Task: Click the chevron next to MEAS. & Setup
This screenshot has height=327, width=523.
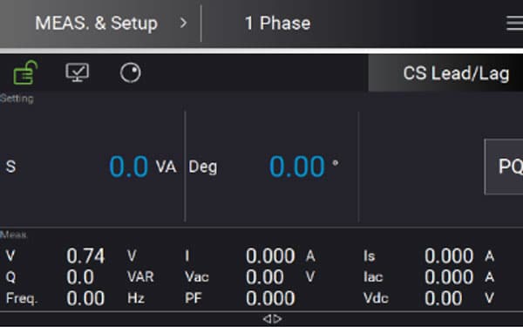Action: tap(183, 23)
